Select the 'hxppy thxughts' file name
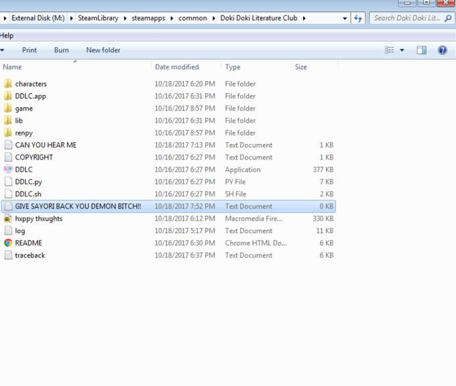This screenshot has width=456, height=386. click(x=39, y=218)
